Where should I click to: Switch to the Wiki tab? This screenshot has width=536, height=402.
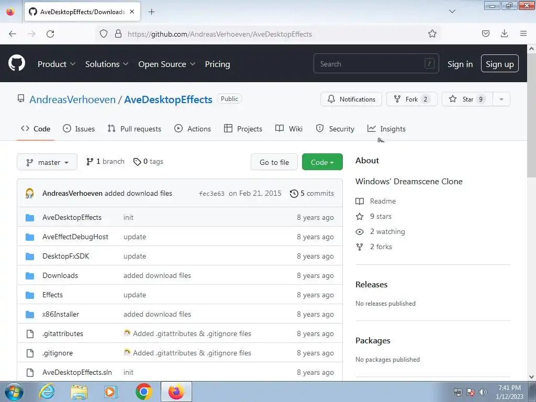pos(289,129)
